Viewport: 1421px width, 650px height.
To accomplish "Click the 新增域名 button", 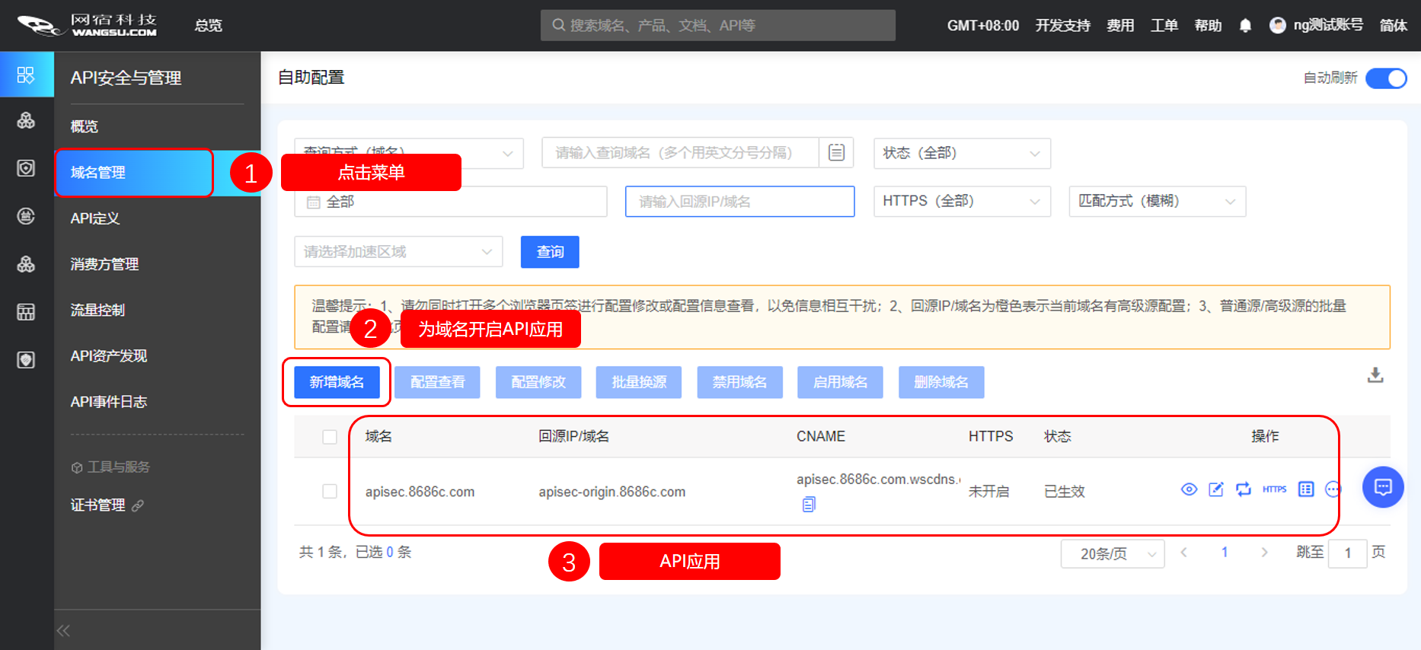I will click(x=337, y=382).
